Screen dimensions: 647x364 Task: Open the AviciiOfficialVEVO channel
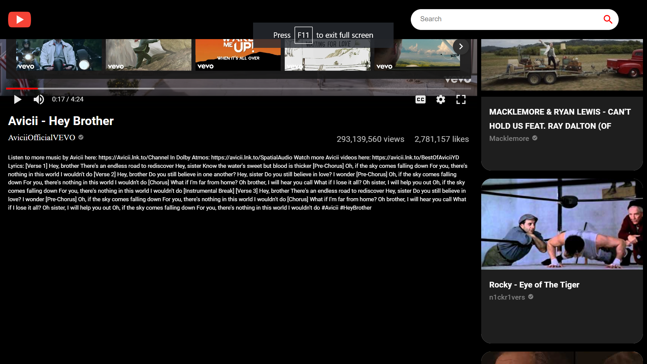pyautogui.click(x=42, y=138)
